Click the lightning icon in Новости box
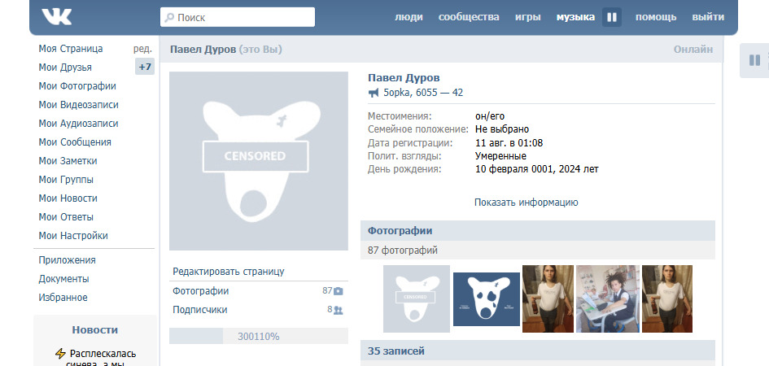 click(60, 354)
